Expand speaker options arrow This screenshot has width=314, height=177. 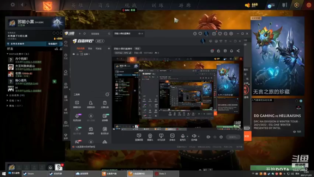coord(199,136)
